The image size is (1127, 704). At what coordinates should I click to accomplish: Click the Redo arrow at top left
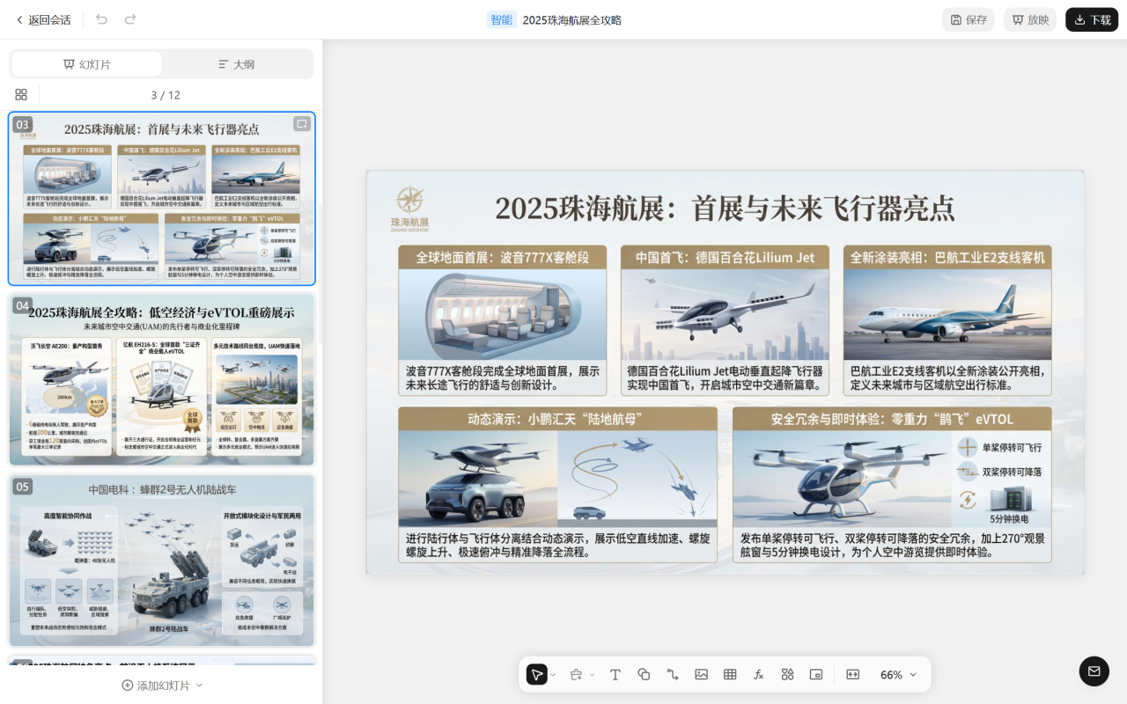[x=129, y=18]
